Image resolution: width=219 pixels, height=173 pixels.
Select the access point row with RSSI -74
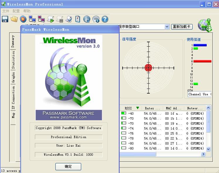[x=162, y=128]
